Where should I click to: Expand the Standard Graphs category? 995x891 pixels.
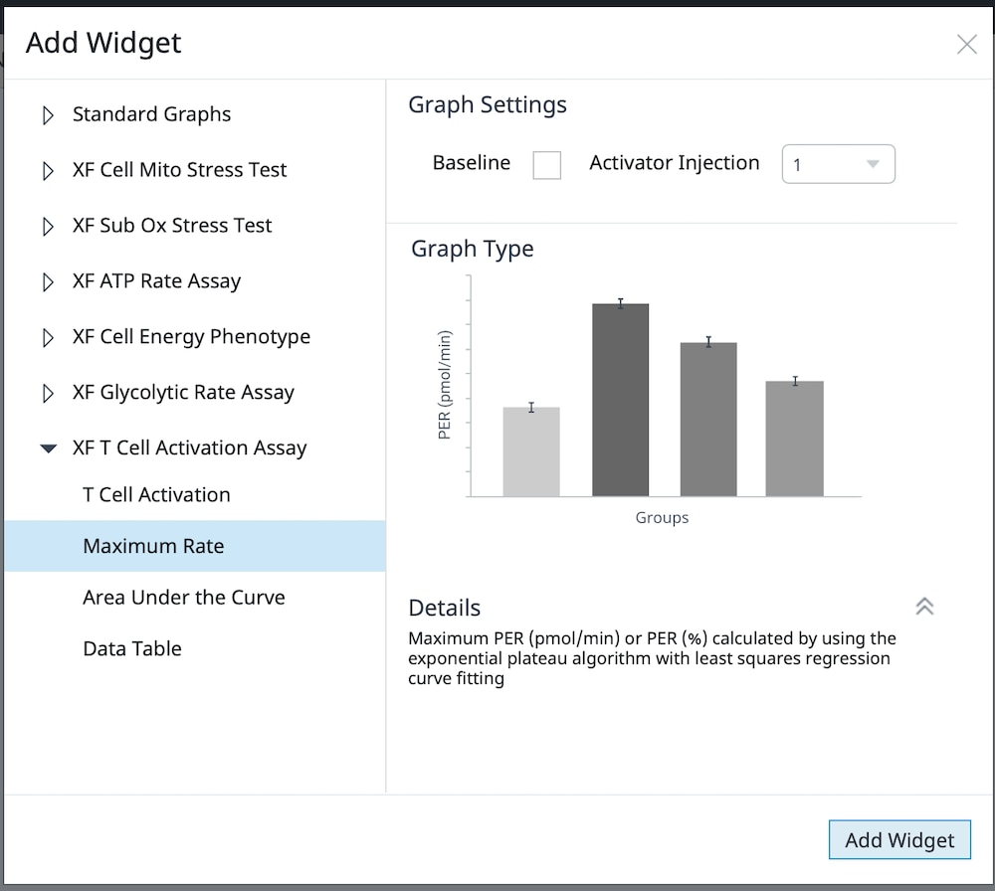click(x=48, y=115)
